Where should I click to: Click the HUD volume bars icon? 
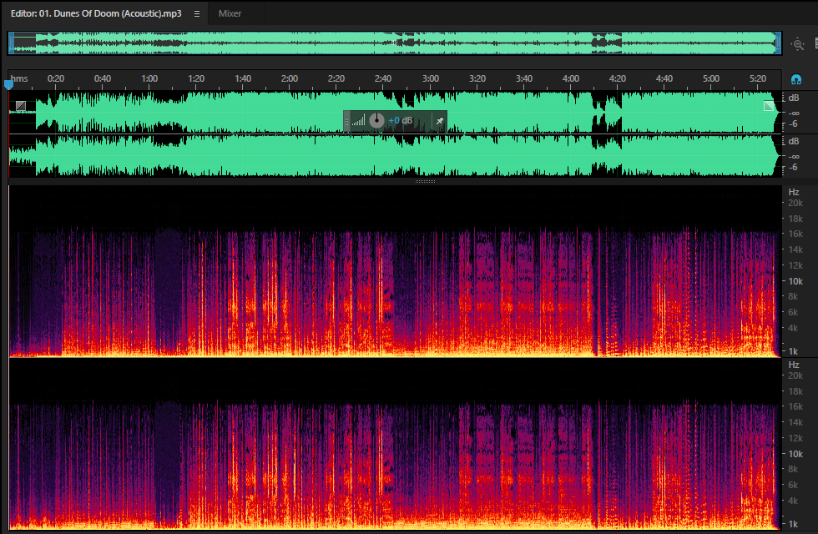point(358,121)
